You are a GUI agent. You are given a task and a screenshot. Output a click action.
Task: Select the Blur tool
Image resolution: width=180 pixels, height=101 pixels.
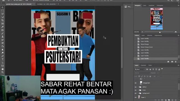click(3, 50)
